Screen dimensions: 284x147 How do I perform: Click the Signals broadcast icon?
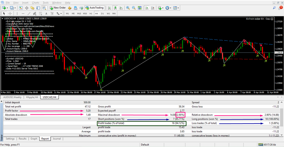tap(81, 8)
